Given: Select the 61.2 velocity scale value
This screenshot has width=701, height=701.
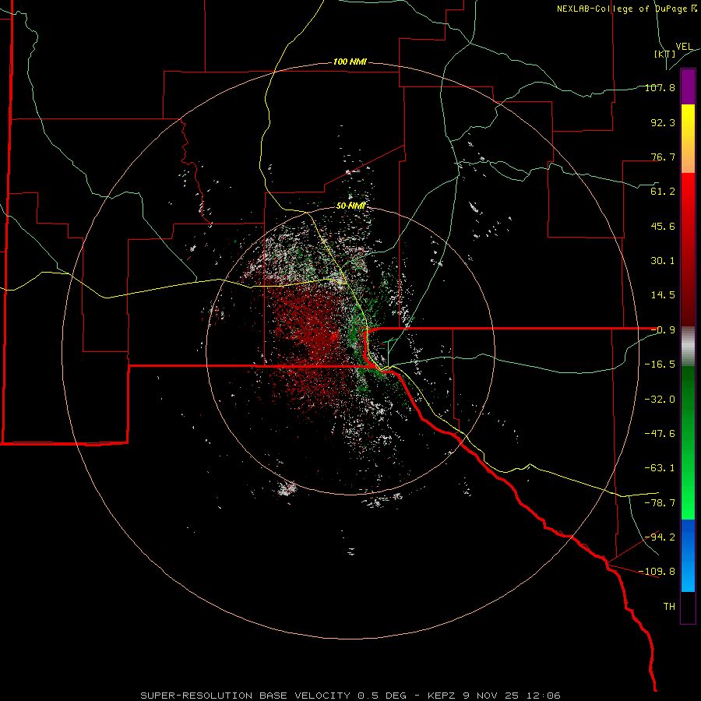Looking at the screenshot, I should (x=663, y=192).
